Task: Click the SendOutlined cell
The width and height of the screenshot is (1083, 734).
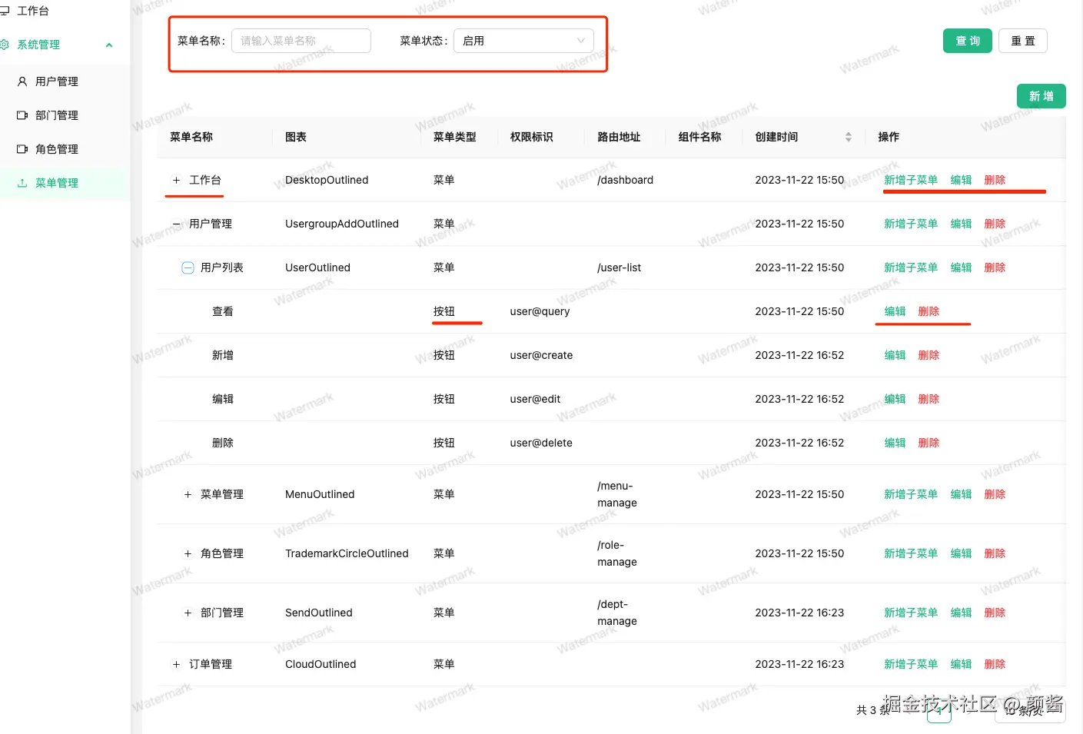Action: 319,613
